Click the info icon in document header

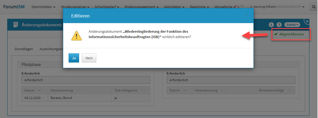tap(271, 25)
